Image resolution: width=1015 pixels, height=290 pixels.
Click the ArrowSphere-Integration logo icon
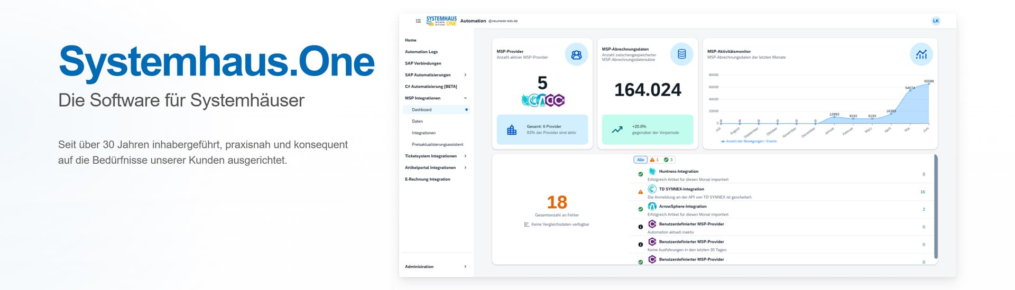click(x=652, y=206)
